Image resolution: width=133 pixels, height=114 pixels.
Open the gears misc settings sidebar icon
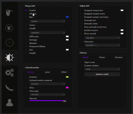9,73
